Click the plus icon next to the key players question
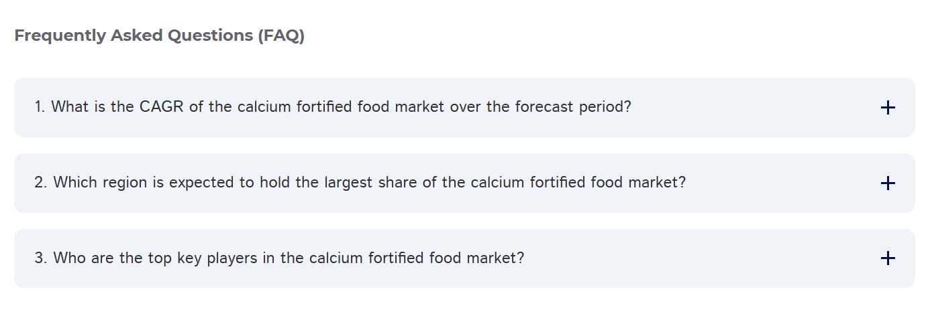 click(x=887, y=258)
